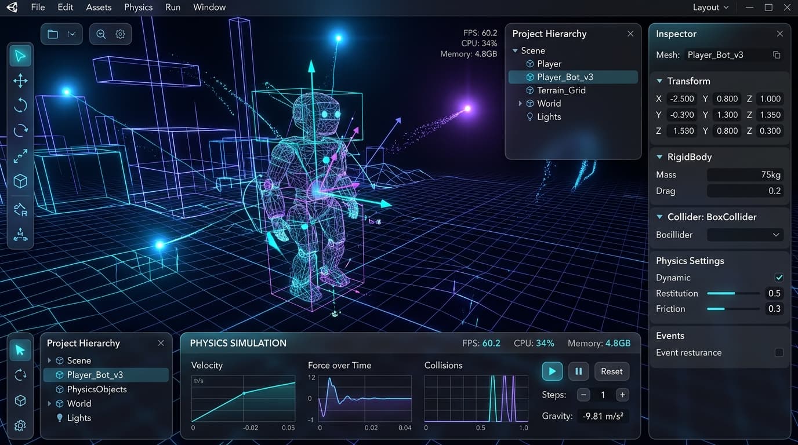The image size is (798, 445).
Task: Pause the physics simulation
Action: tap(579, 371)
